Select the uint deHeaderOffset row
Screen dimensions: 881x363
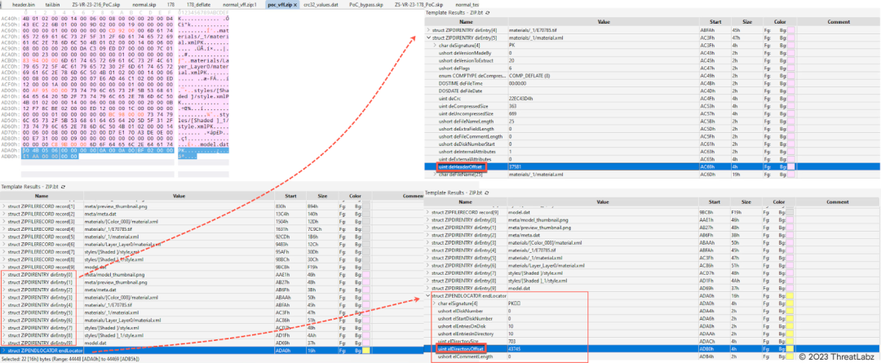point(465,166)
